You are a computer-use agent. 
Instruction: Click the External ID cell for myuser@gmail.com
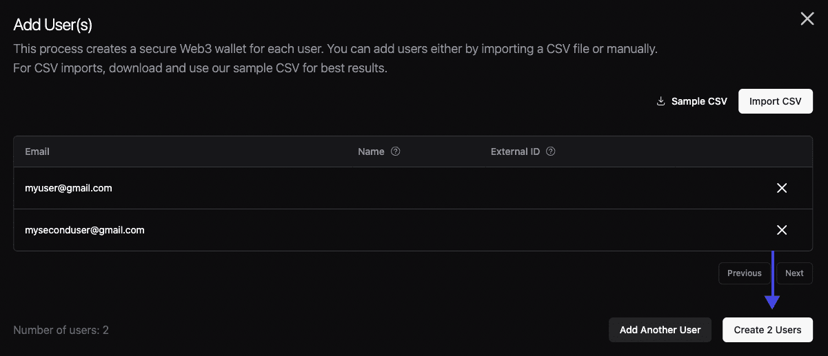tap(586, 188)
